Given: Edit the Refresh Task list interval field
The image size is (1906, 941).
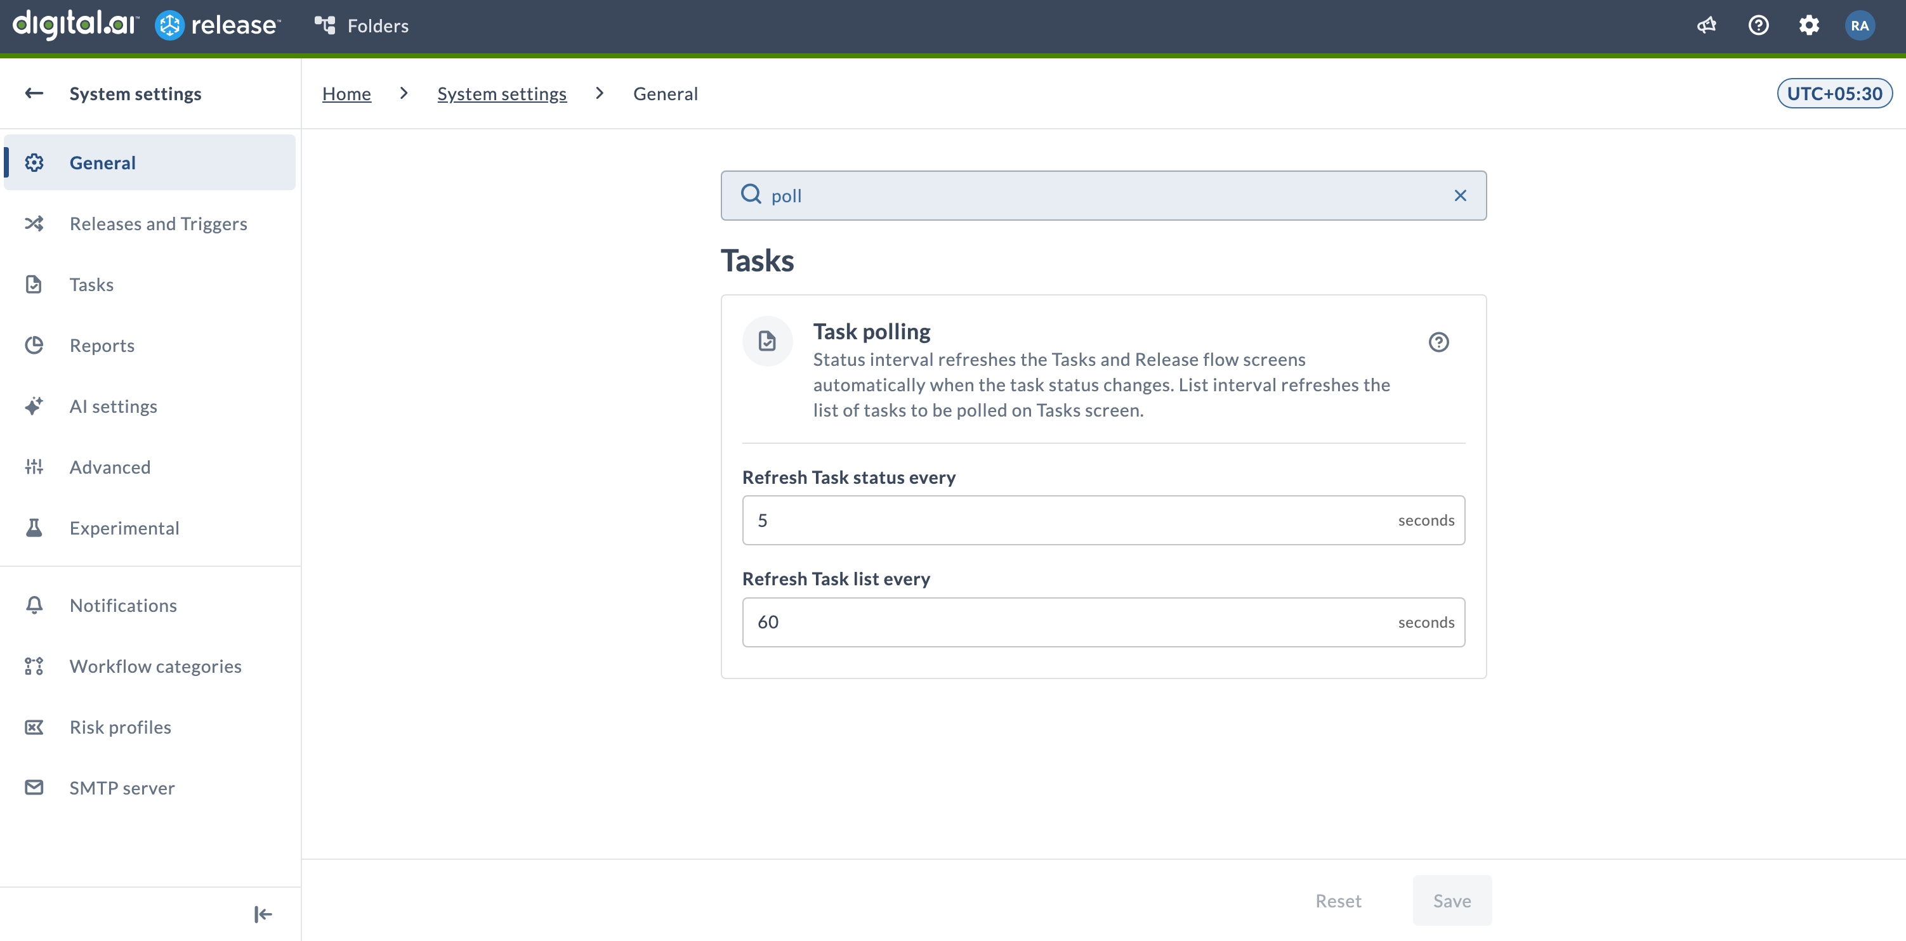Looking at the screenshot, I should click(1103, 621).
